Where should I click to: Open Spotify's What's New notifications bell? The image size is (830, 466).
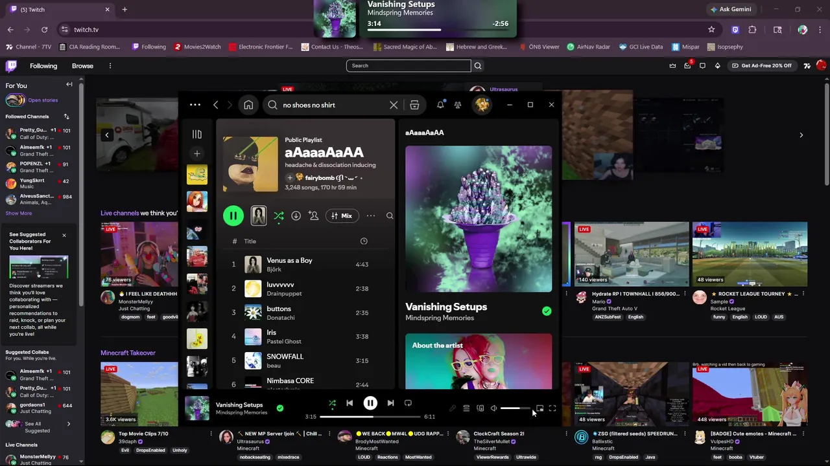[440, 105]
